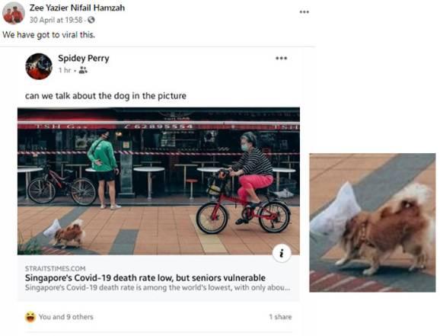This screenshot has width=440, height=336.
Task: Open Spidey Perry's profile avatar
Action: tap(39, 66)
